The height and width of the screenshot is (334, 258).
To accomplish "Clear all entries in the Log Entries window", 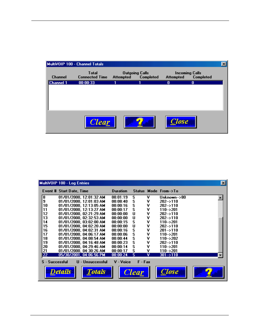I will point(134,272).
